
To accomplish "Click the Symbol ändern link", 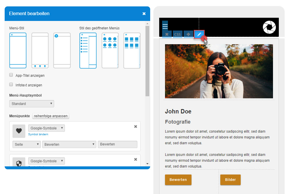I will point(38,134).
